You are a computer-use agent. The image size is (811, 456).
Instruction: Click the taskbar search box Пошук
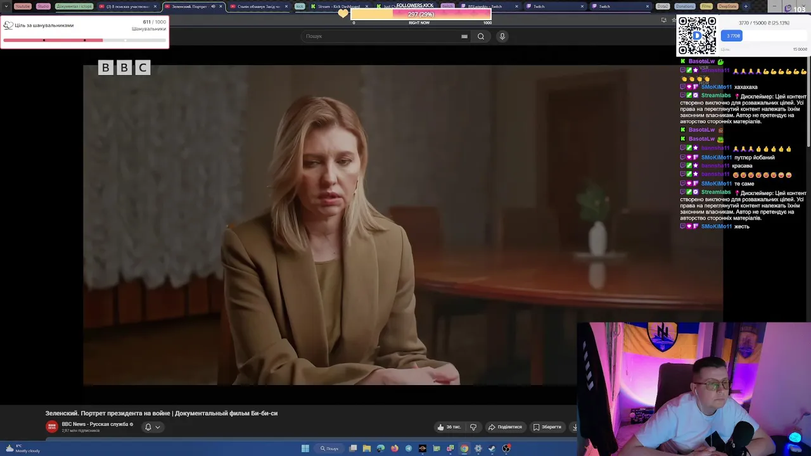329,448
